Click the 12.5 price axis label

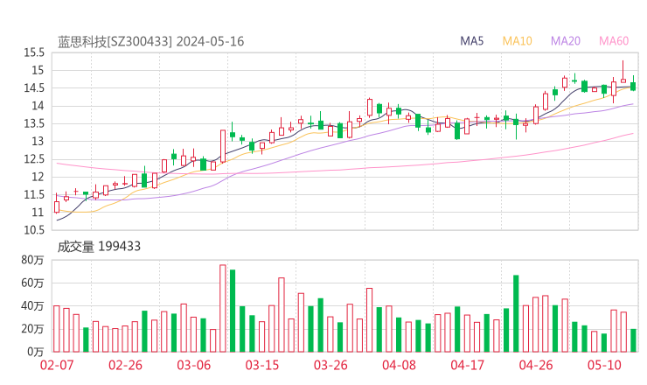tap(34, 159)
